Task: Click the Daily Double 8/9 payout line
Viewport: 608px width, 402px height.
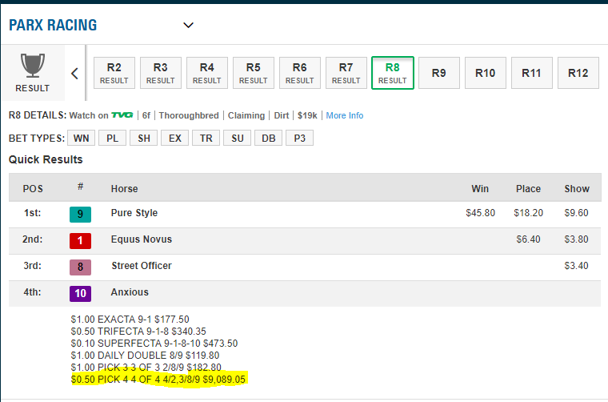Action: coord(145,356)
